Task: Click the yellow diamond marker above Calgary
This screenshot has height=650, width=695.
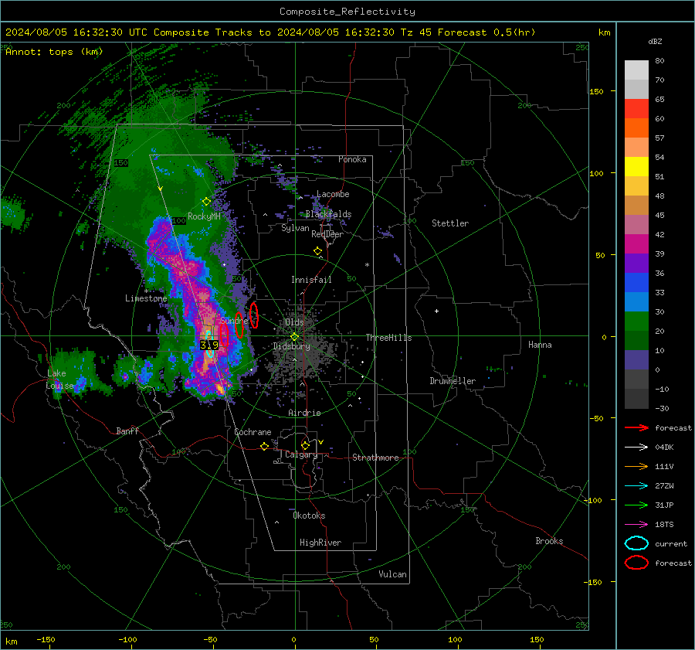Action: click(305, 445)
